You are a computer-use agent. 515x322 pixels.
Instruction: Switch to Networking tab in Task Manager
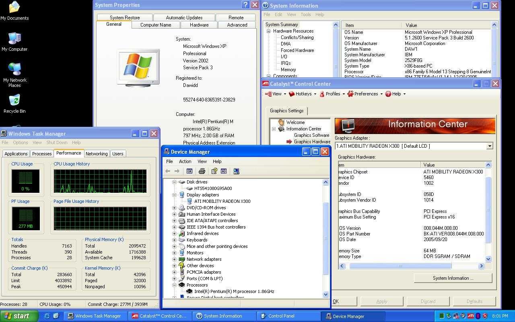(x=97, y=154)
